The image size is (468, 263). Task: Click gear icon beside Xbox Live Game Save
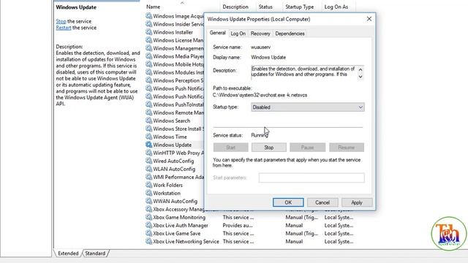(148, 233)
